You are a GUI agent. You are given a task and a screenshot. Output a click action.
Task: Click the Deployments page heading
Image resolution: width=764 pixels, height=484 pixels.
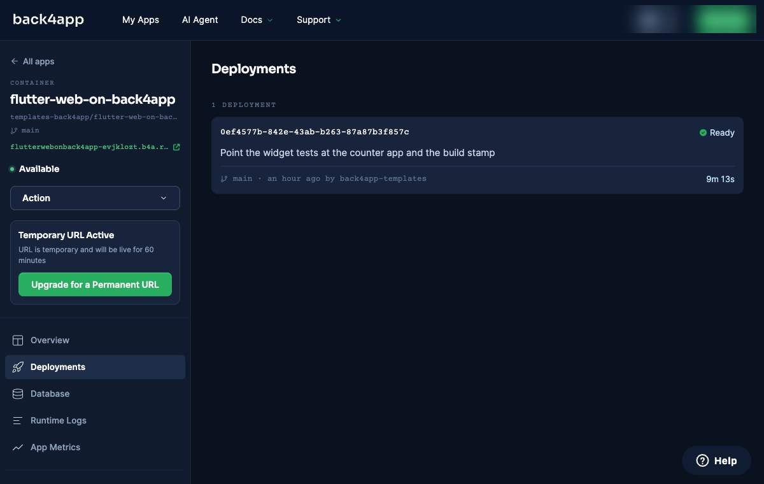(254, 69)
